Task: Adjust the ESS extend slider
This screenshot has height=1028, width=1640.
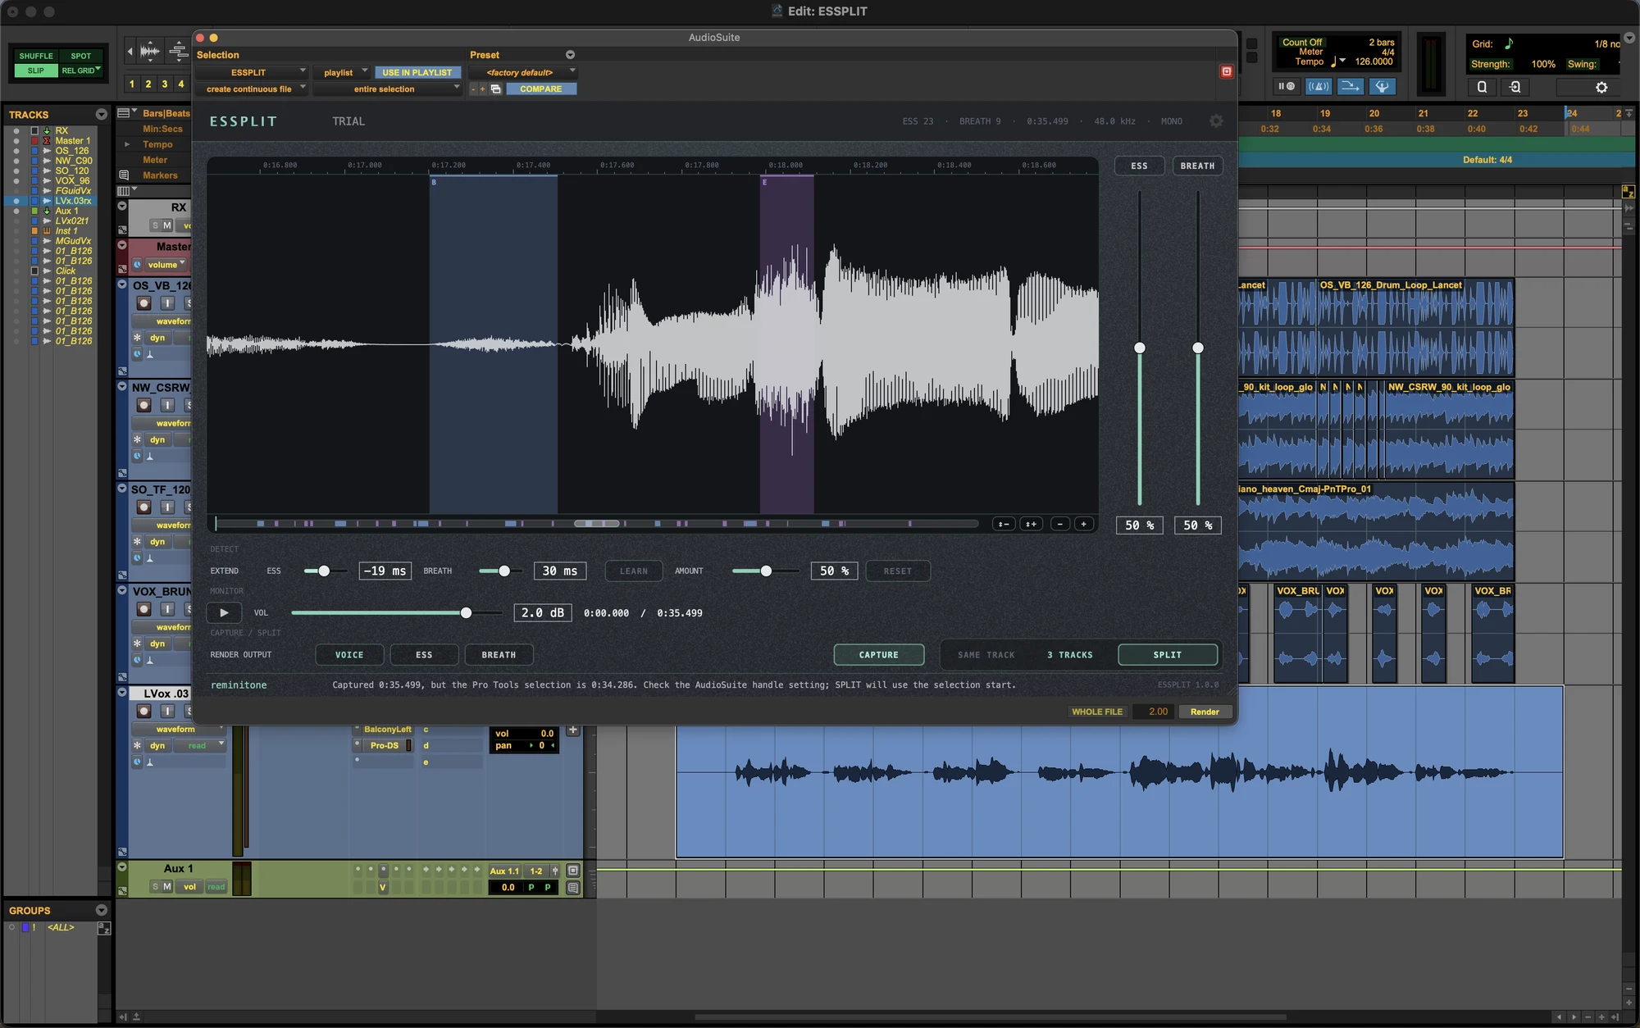Action: point(325,571)
